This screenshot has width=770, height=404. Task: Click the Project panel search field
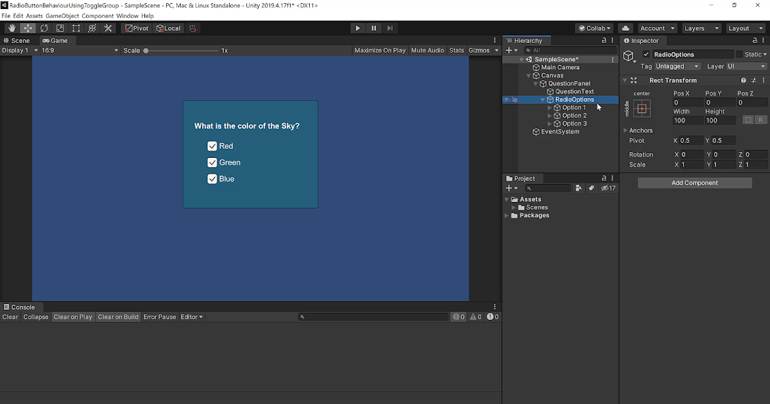point(549,187)
